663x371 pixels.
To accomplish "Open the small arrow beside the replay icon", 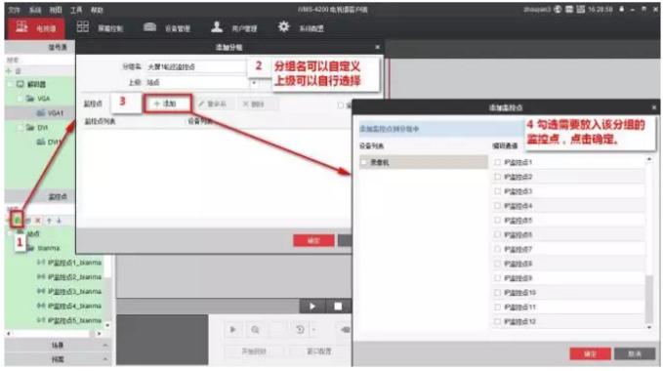I will pos(313,330).
